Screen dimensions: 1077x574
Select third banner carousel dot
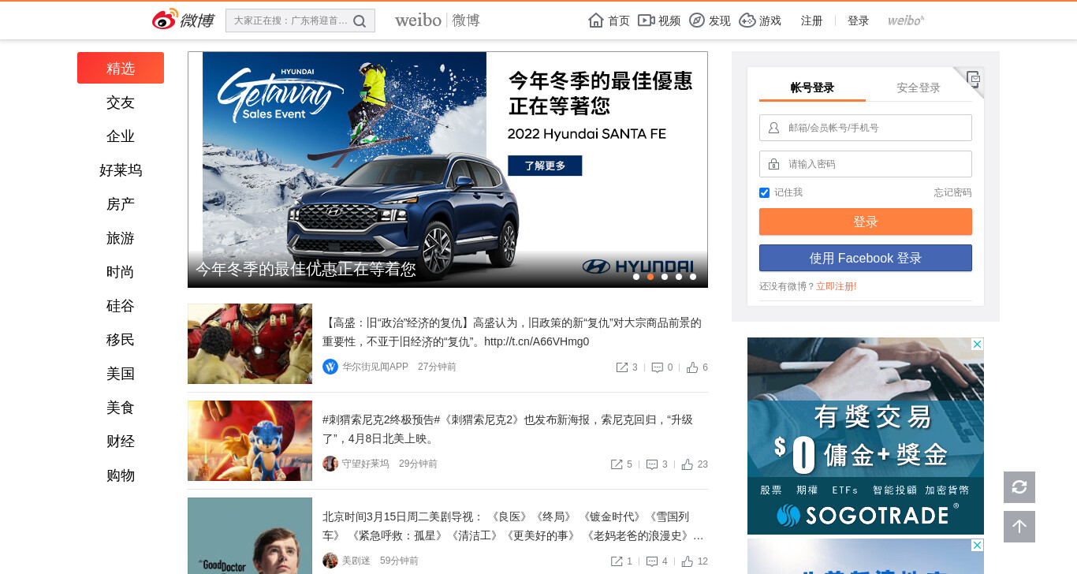[665, 277]
